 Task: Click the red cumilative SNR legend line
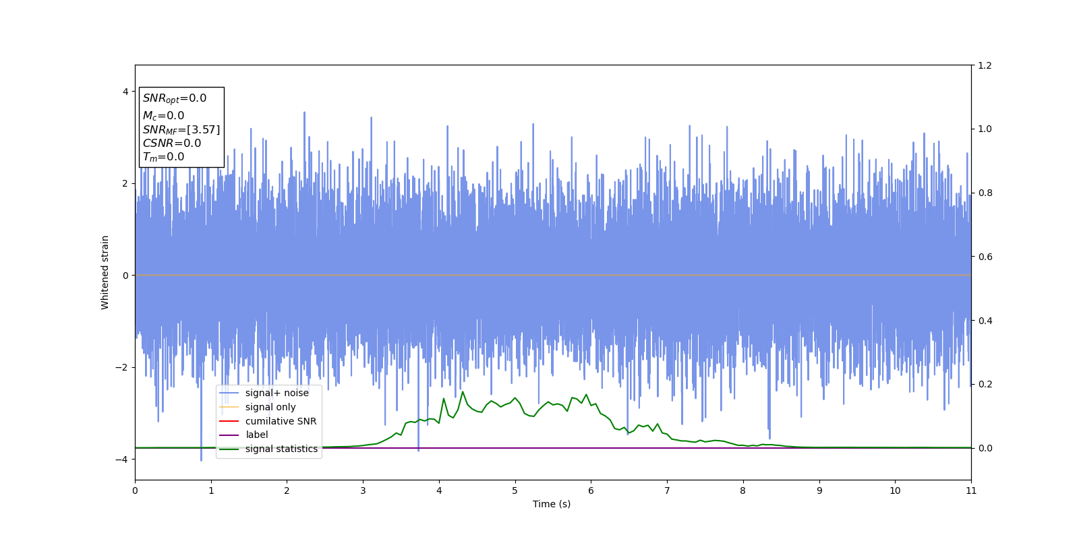(x=229, y=421)
